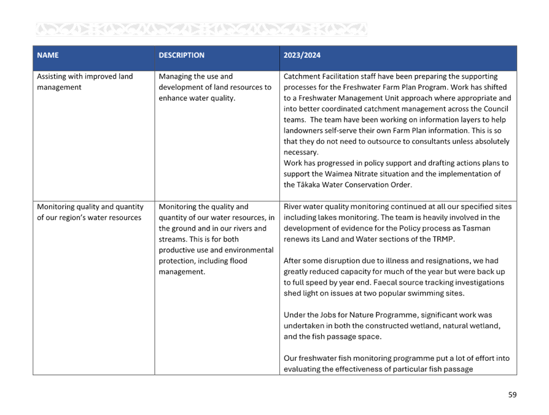Image resolution: width=549 pixels, height=415 pixels.
Task: Click the 'Under the Jobs for Nature Programme' paragraph
Action: (x=392, y=326)
